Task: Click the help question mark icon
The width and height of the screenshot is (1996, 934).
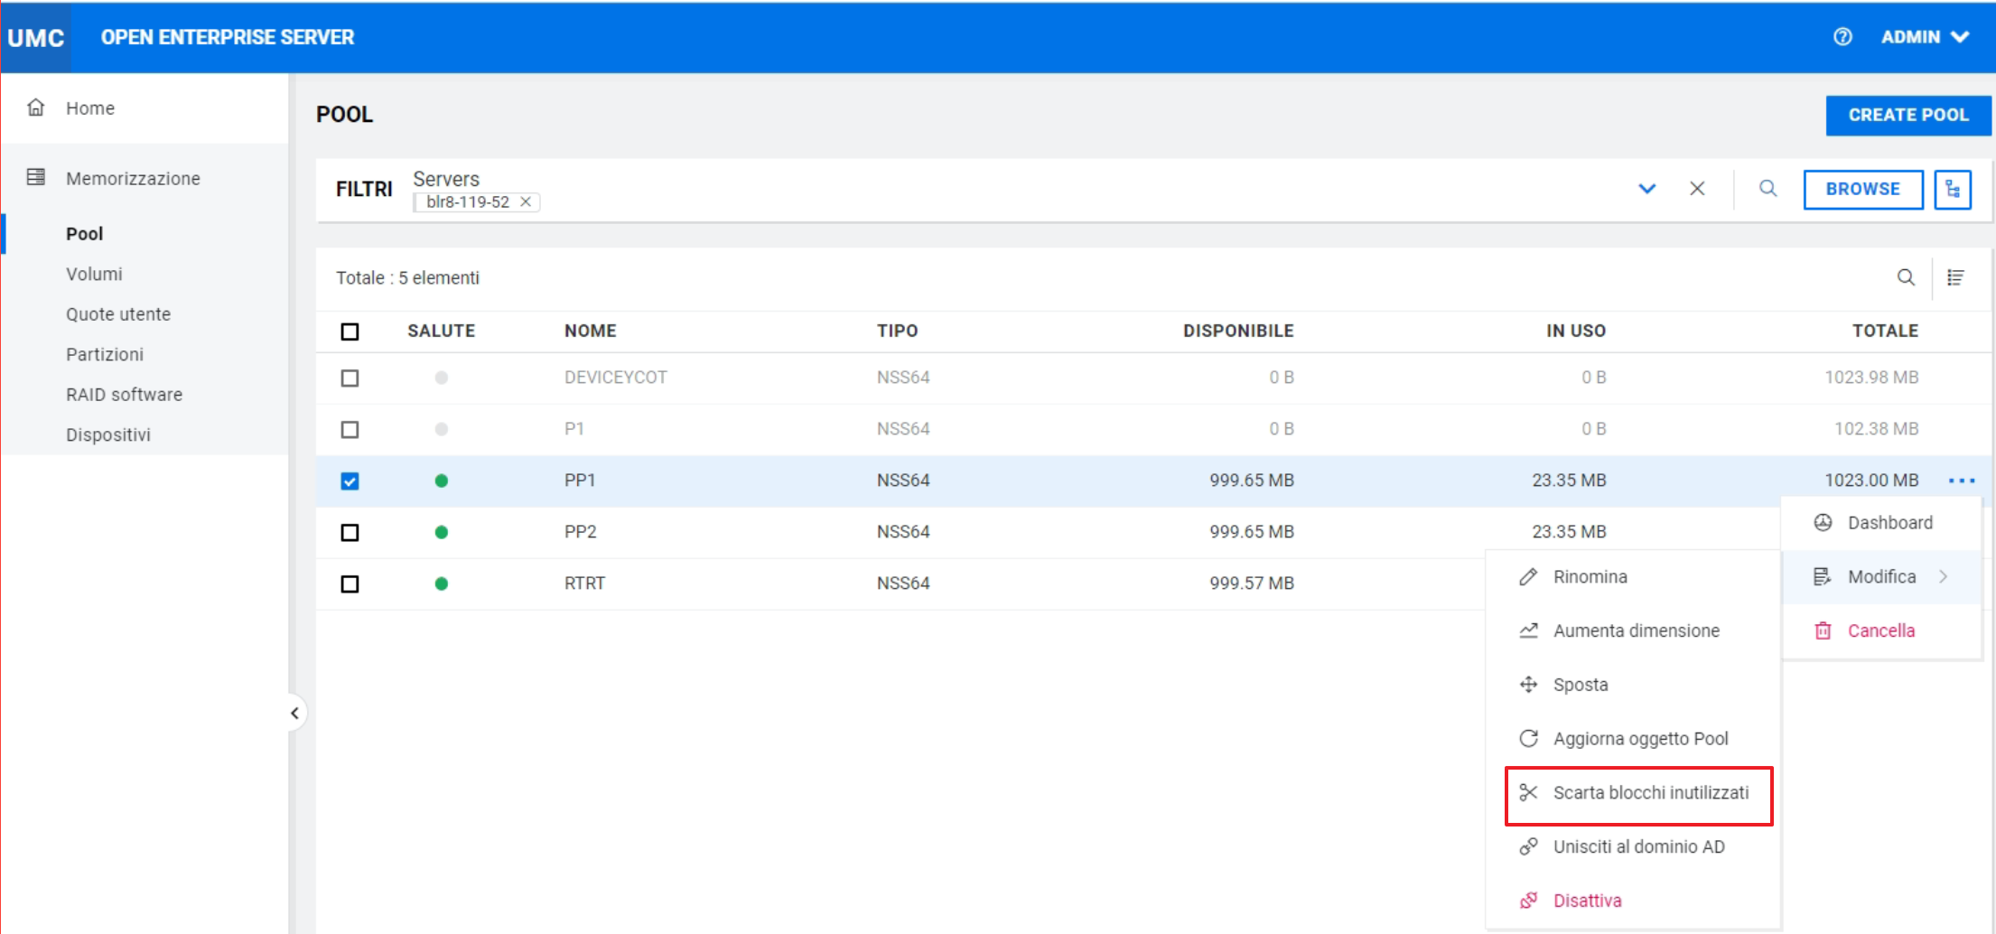Action: coord(1842,37)
